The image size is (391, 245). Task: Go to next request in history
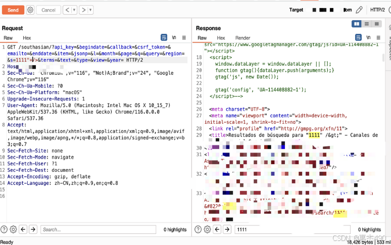pyautogui.click(x=83, y=10)
